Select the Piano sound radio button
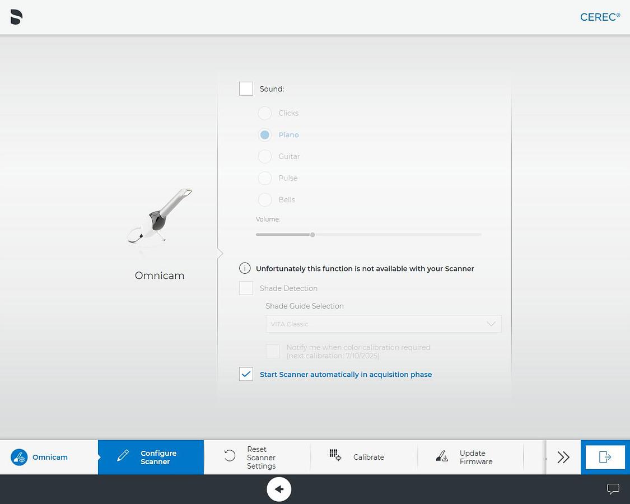This screenshot has width=630, height=504. [265, 135]
